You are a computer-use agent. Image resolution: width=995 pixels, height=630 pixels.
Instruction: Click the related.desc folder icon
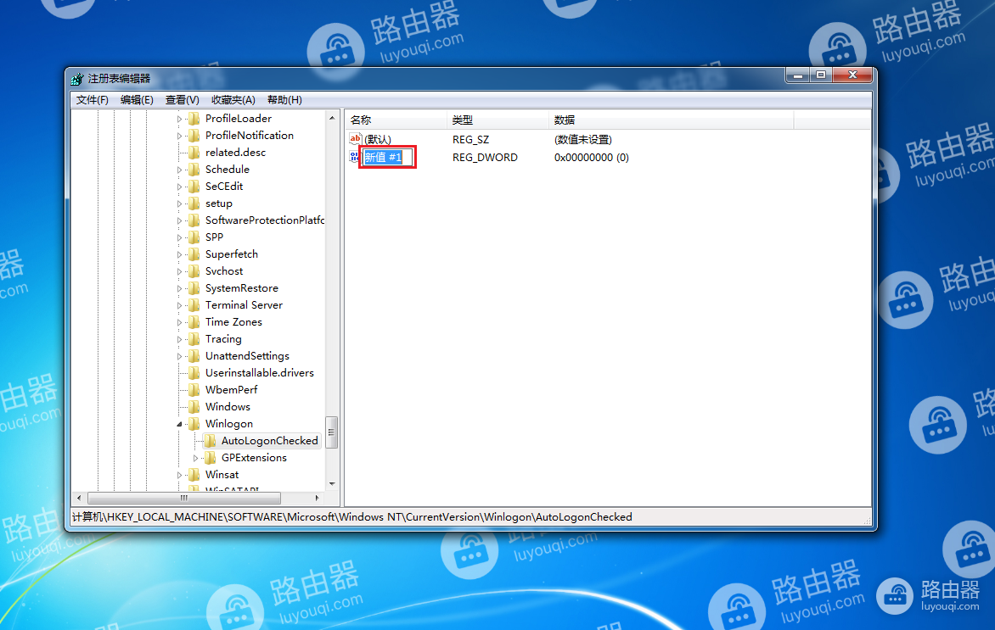point(194,153)
